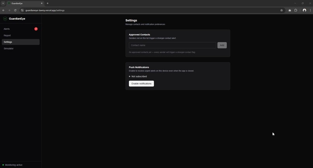Close the GuardianEye browser tab

[42, 3]
